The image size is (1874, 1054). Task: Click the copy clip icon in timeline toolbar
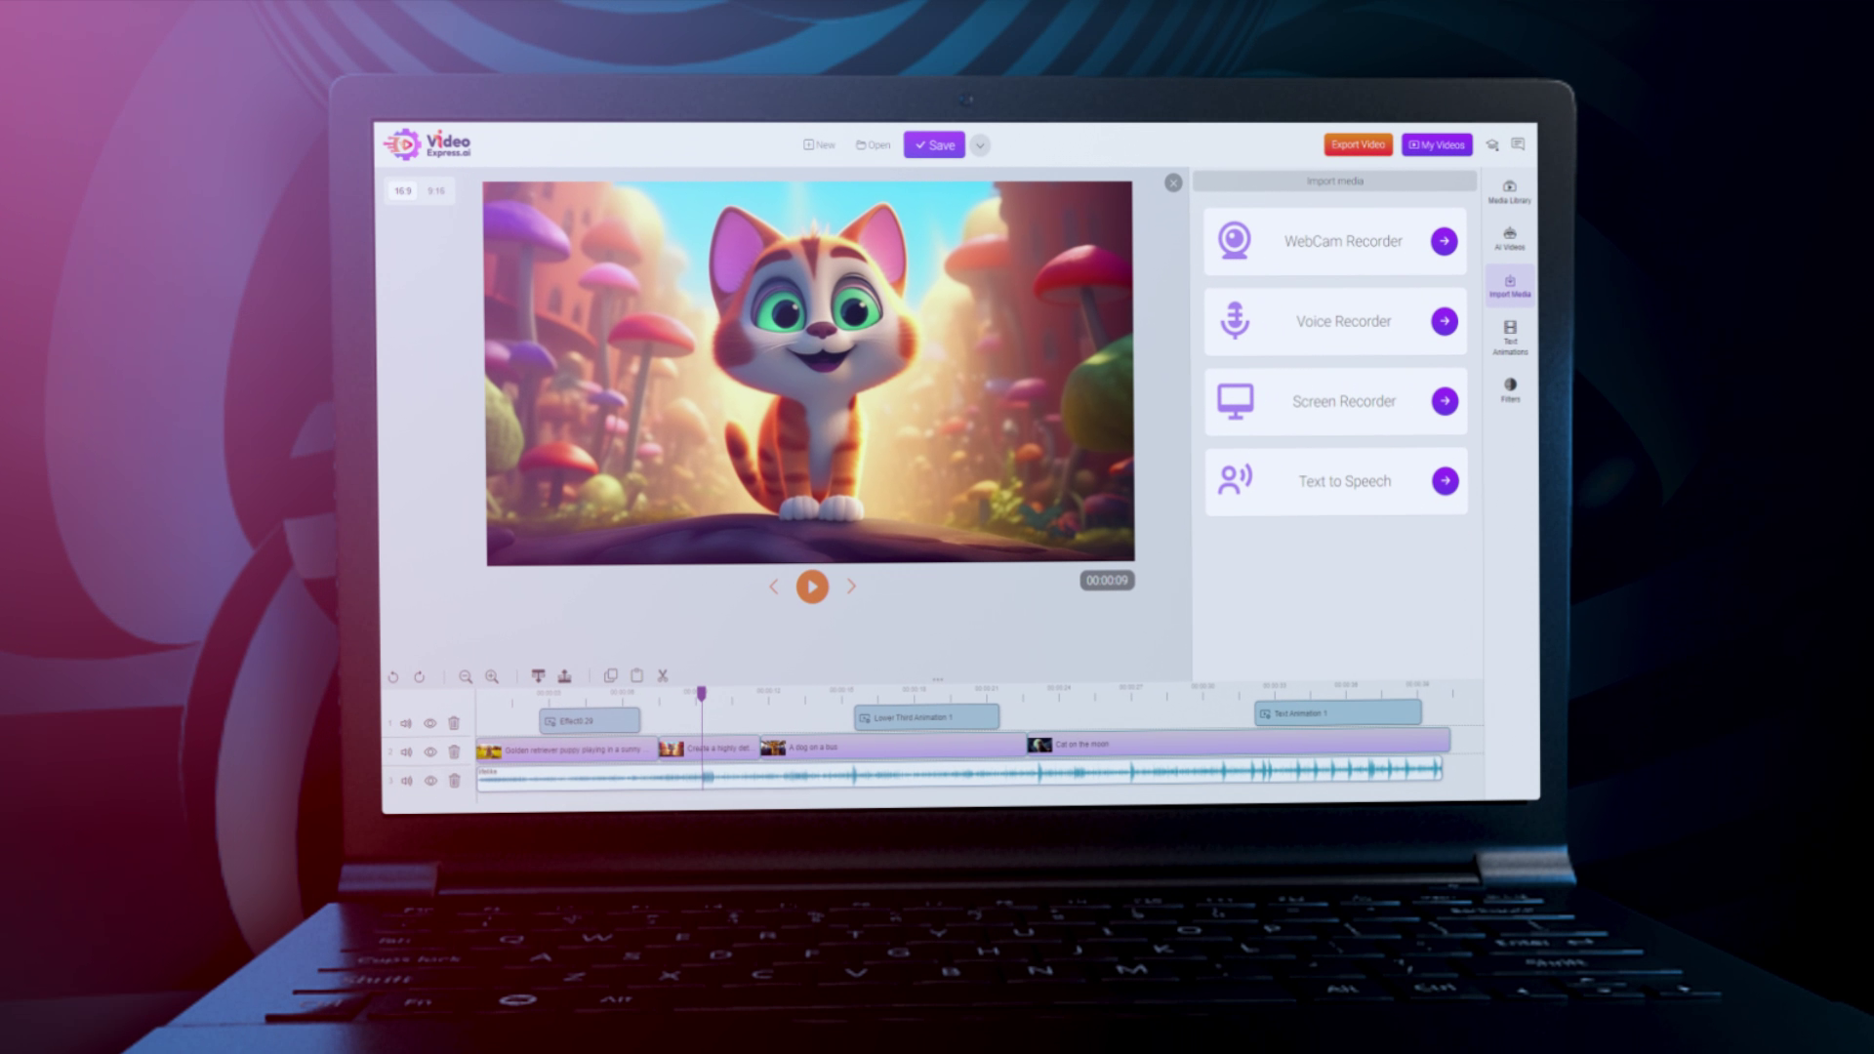tap(611, 675)
